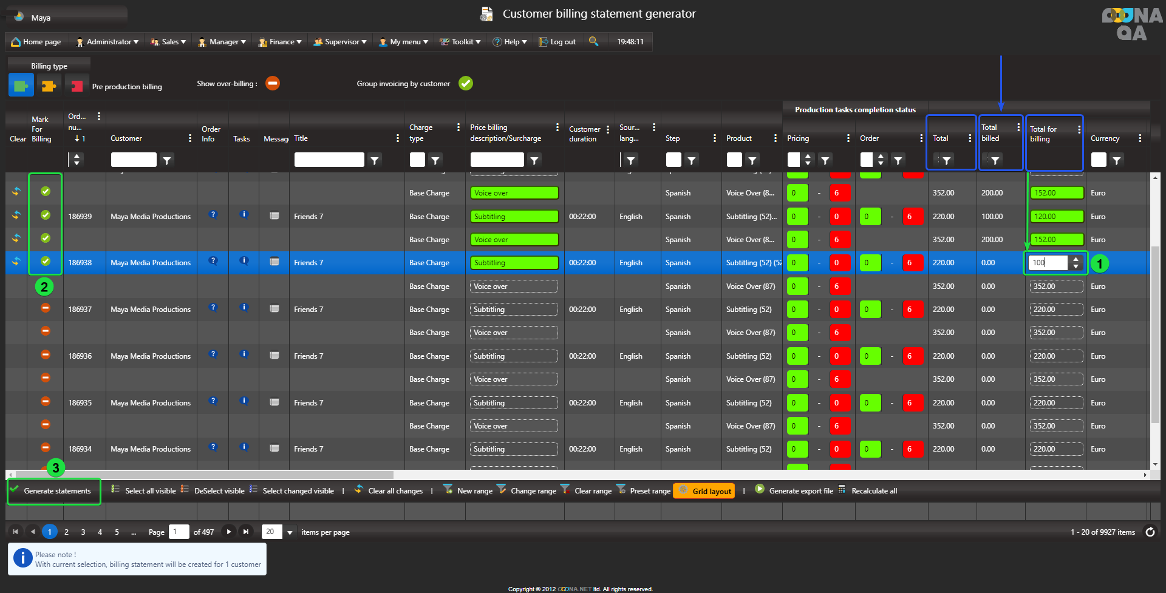
Task: Open the Customer column filter dropdown
Action: click(166, 160)
